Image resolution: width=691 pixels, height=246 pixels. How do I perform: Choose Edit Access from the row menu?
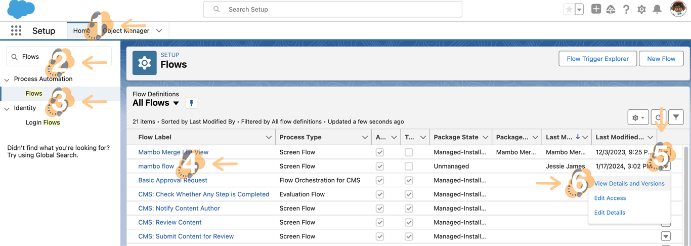point(610,198)
